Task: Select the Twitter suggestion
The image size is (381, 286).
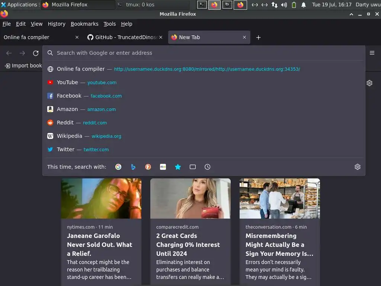Action: [204, 149]
